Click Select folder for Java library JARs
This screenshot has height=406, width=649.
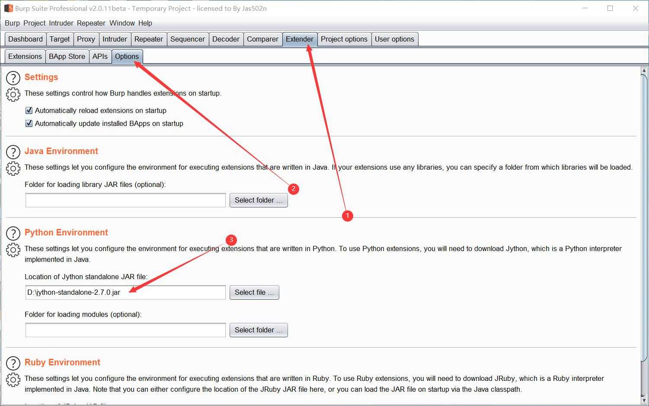point(259,200)
